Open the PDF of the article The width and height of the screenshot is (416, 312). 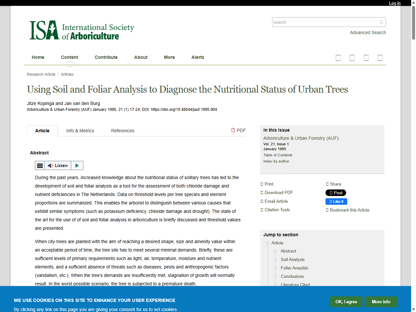(x=239, y=130)
